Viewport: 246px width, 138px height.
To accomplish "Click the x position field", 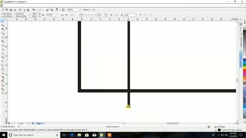I will pos(9,14).
